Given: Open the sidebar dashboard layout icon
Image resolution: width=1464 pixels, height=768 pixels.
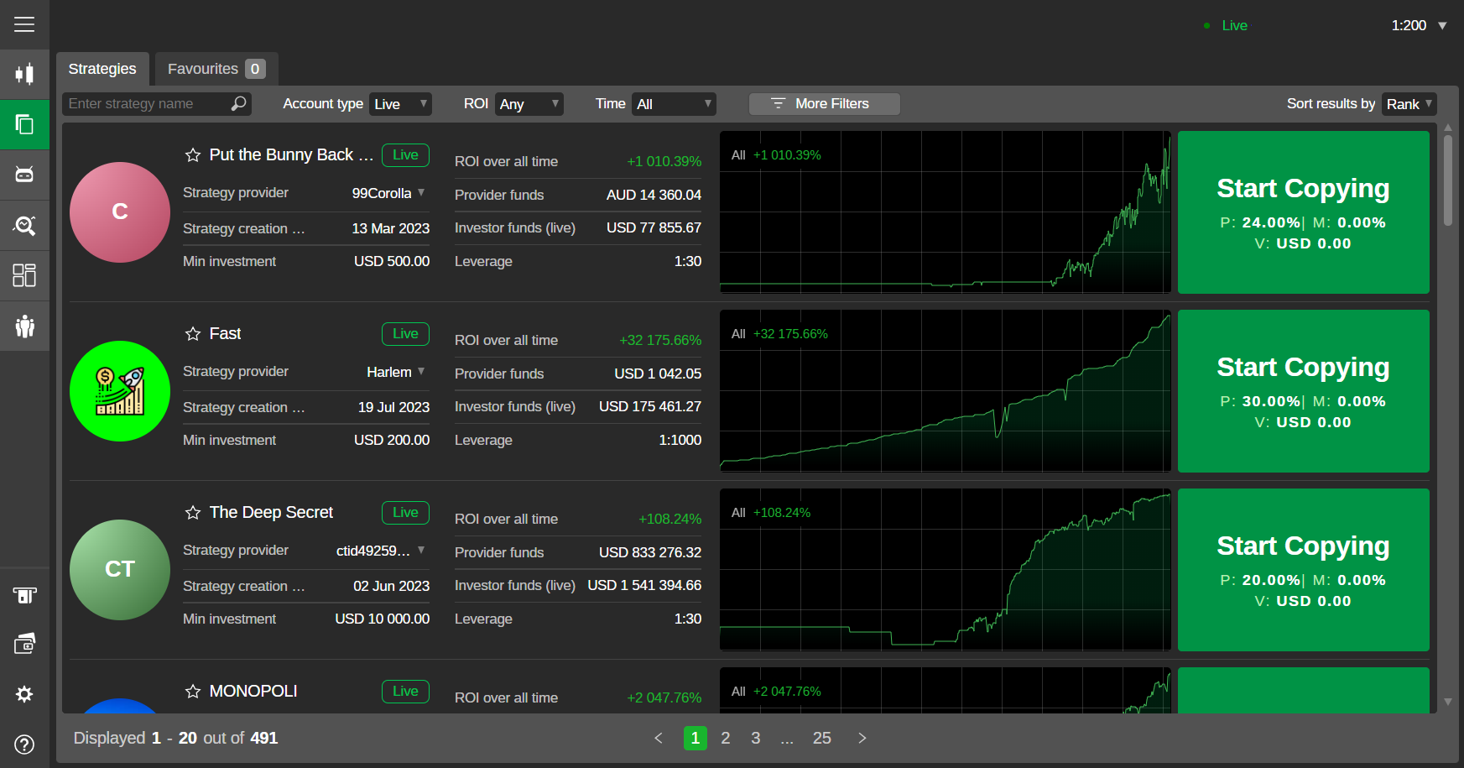Looking at the screenshot, I should pos(24,275).
